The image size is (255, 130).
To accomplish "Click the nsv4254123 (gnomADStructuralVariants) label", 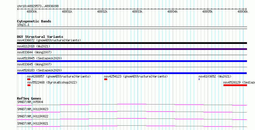I will click(x=136, y=76).
